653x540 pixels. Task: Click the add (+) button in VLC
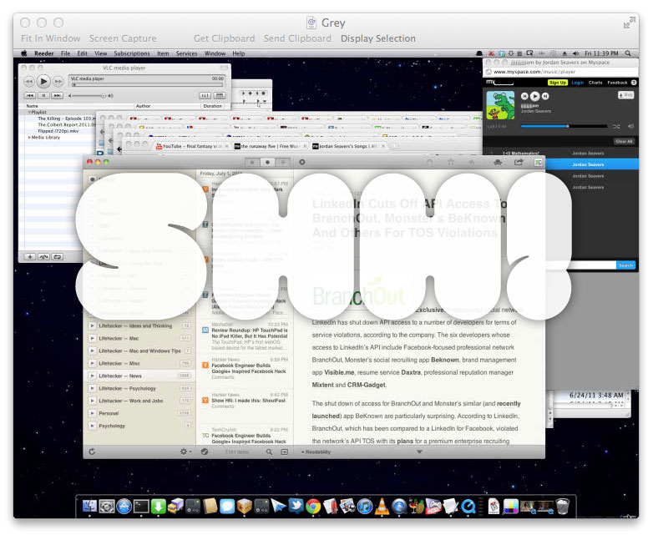pyautogui.click(x=30, y=257)
